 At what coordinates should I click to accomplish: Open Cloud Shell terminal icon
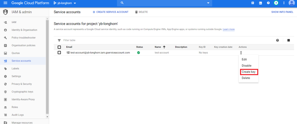coord(260,3)
